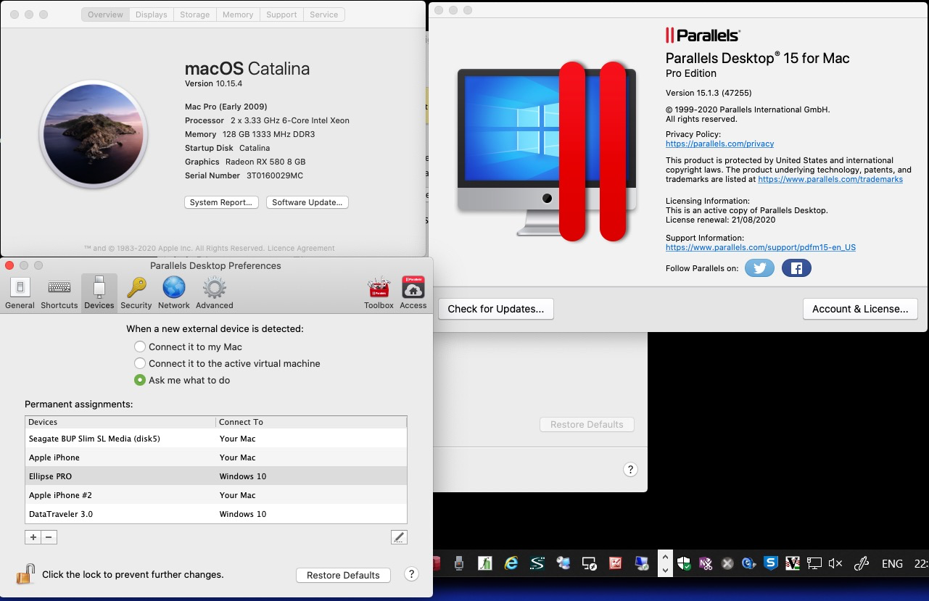Viewport: 929px width, 601px height.
Task: Follow Parallels on Facebook
Action: pyautogui.click(x=796, y=268)
